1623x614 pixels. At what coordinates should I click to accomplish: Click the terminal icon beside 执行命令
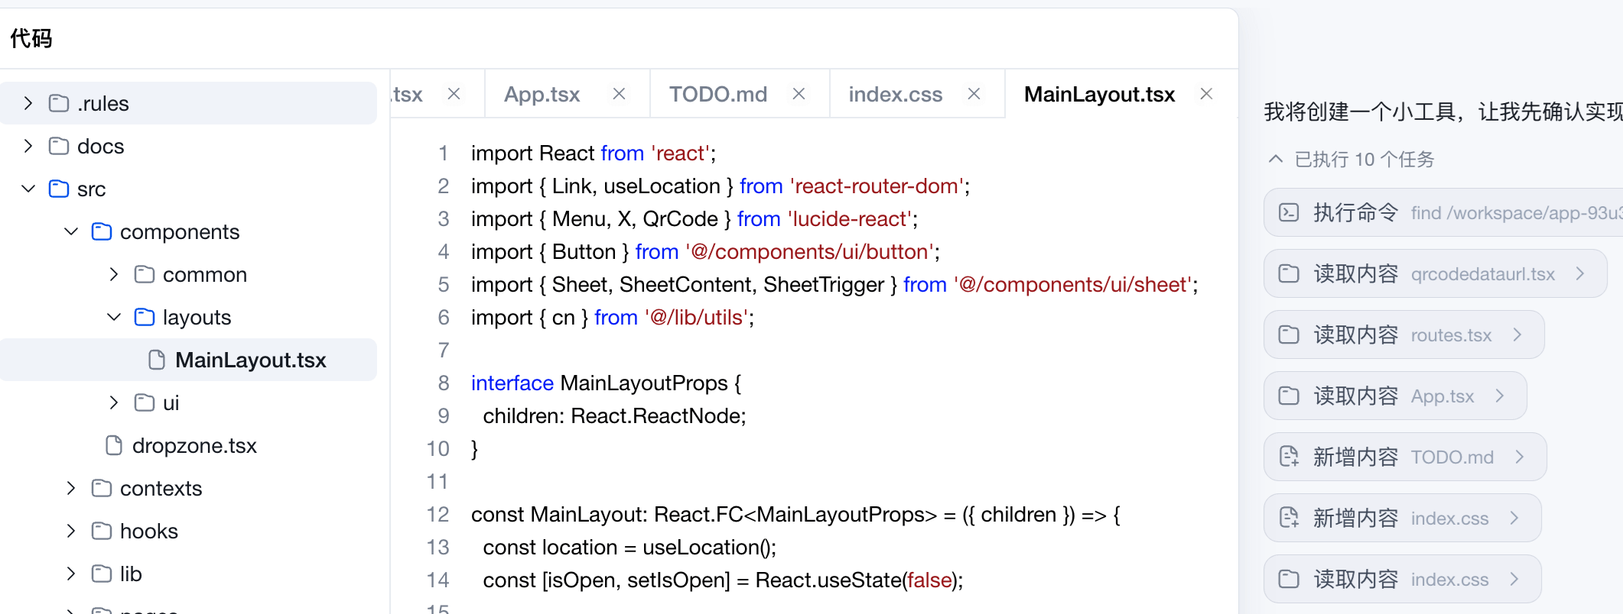(1289, 212)
